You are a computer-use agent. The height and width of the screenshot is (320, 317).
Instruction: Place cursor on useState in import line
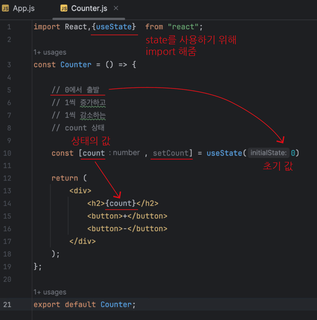pos(114,27)
